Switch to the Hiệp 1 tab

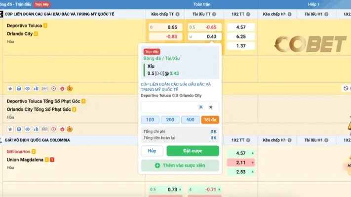[x=313, y=4]
